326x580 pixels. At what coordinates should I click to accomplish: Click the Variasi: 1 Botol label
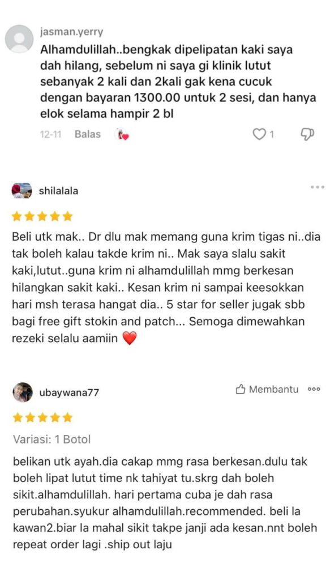coord(52,440)
